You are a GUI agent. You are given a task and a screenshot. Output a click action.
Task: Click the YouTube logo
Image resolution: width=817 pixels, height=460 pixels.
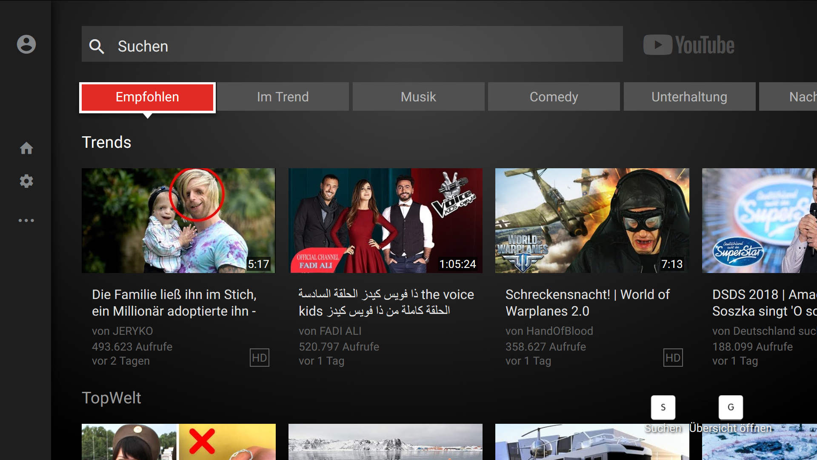point(689,45)
